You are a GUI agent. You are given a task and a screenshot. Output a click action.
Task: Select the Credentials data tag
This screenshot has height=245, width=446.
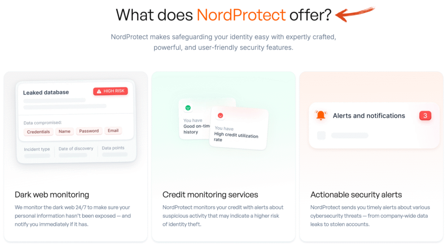(x=38, y=132)
